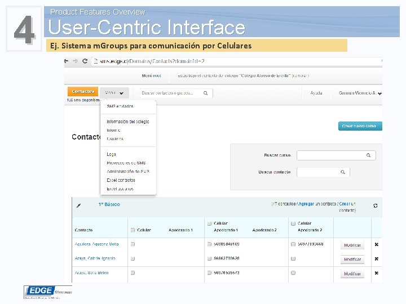Screen dimensions: 406x304
Task: Open the Informe menu entry
Action: point(113,130)
